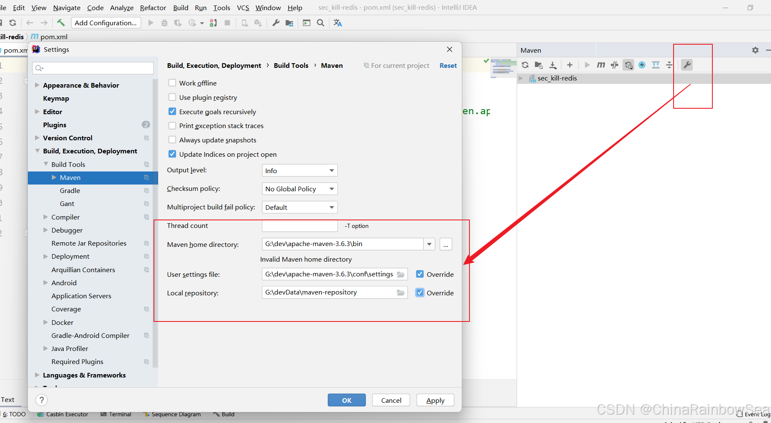Open the Navigate menu
The image size is (771, 423).
pos(67,8)
